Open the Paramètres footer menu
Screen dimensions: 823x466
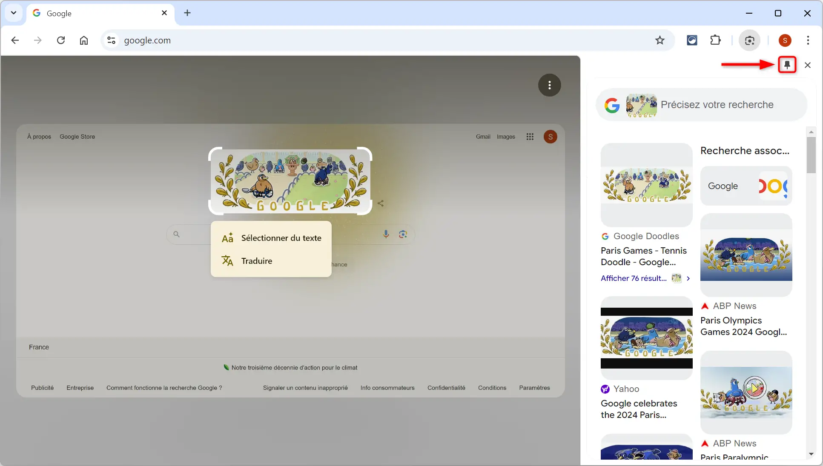point(534,388)
